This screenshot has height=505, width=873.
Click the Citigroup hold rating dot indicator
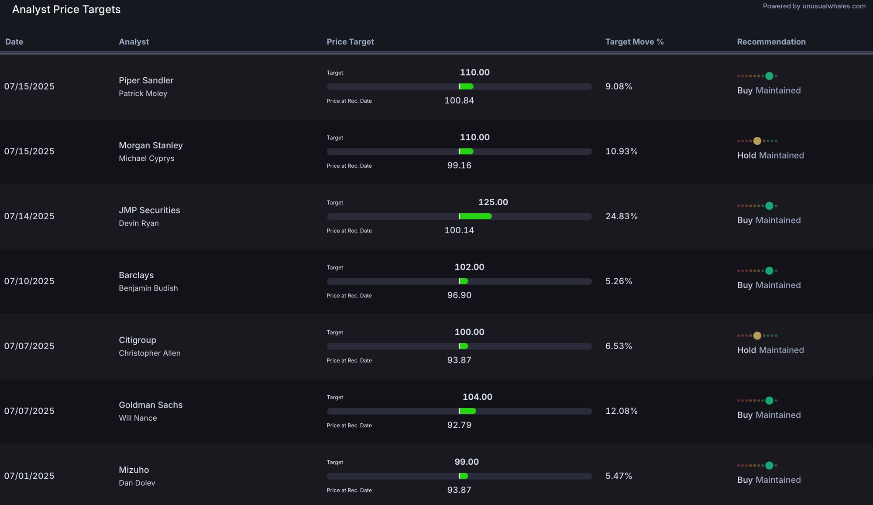pos(757,336)
